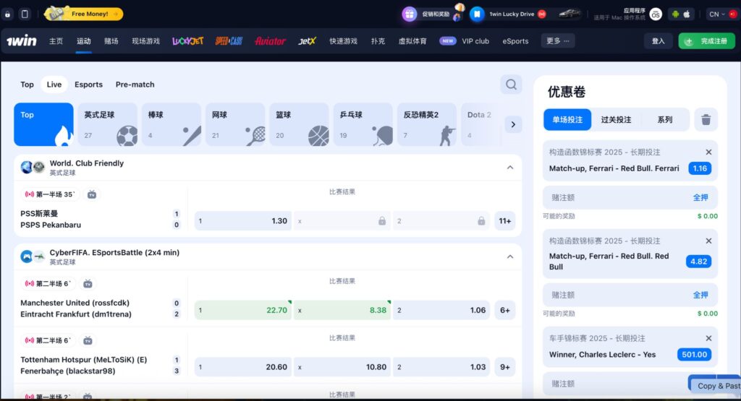Open 主页 in navigation bar
Screen dimensions: 741x401
(x=56, y=41)
